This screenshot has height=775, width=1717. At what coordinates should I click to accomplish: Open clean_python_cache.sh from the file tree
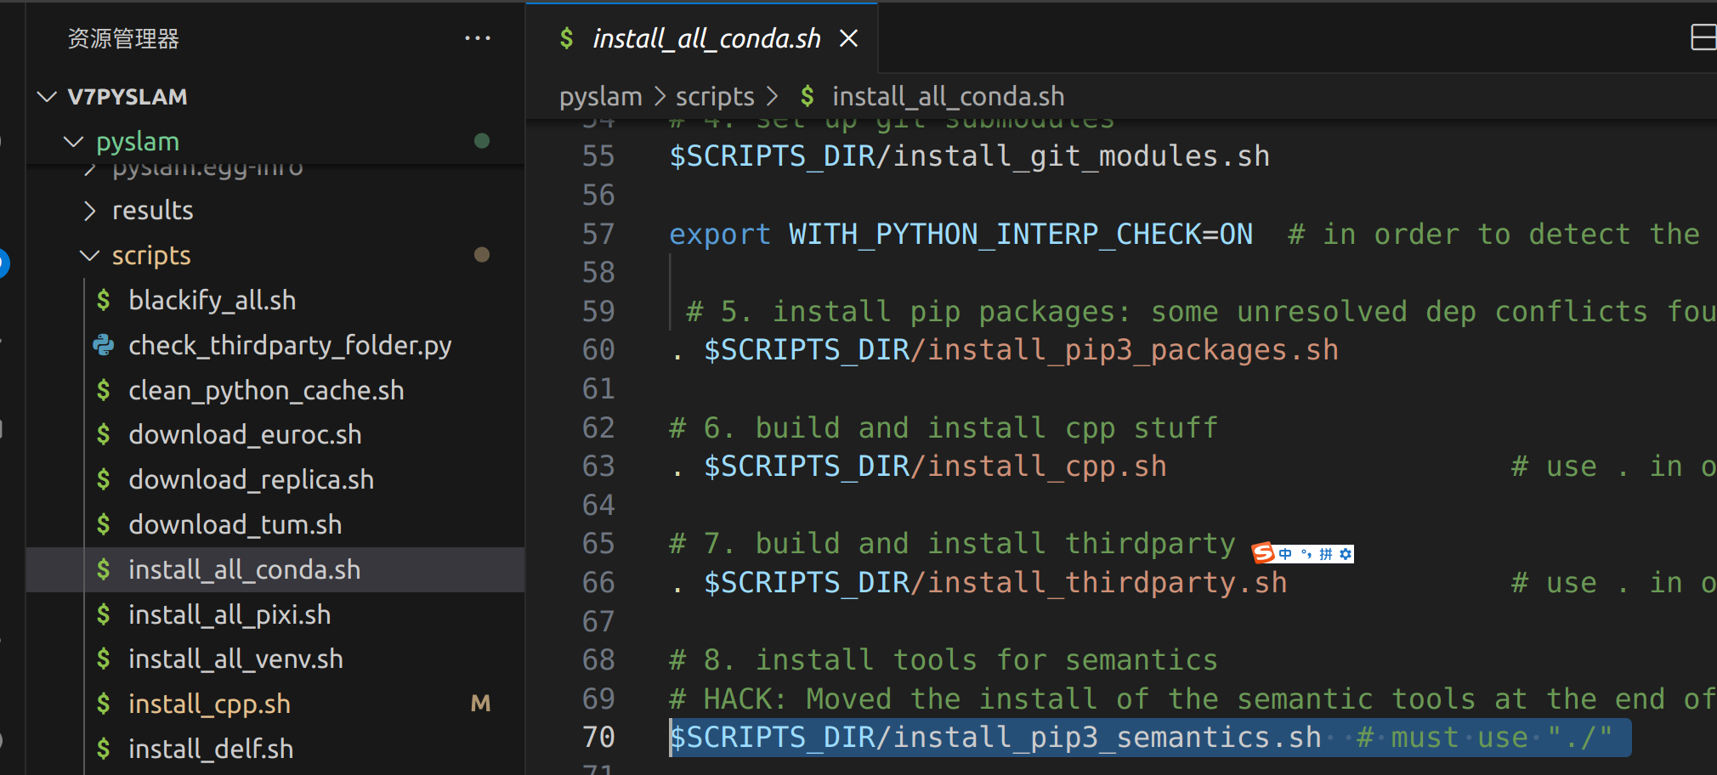[x=266, y=390]
